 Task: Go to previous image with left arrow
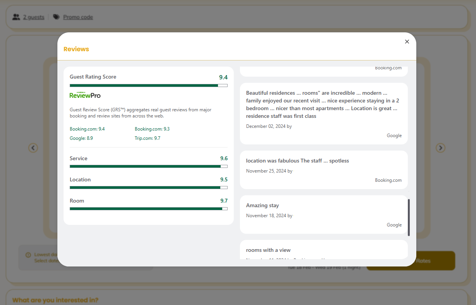click(33, 148)
